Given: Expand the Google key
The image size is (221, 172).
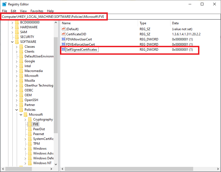Looking at the screenshot, I should [17, 61].
